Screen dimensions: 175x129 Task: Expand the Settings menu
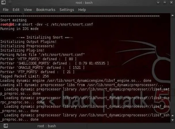point(67,10)
